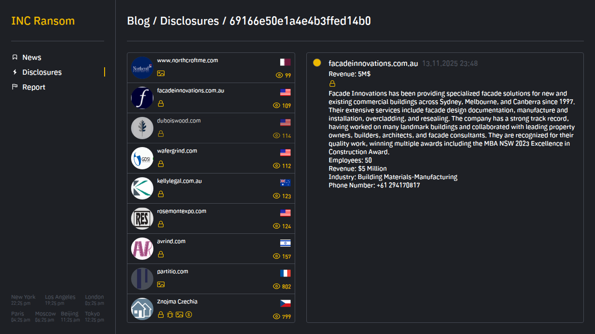Image resolution: width=595 pixels, height=334 pixels.
Task: Select Disclosures in the left navigation
Action: 42,72
